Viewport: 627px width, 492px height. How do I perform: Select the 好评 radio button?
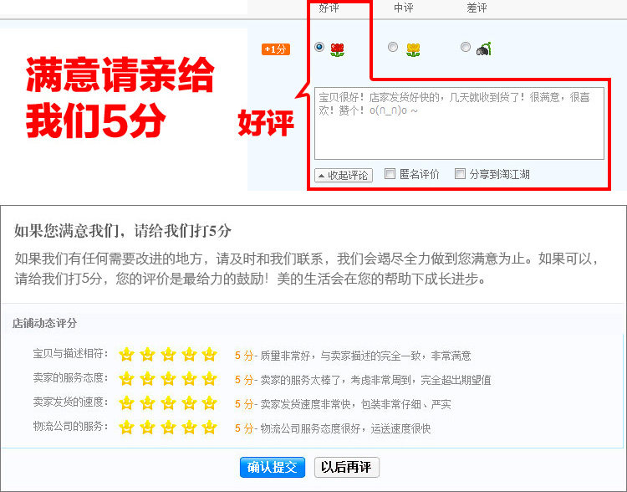tap(319, 48)
